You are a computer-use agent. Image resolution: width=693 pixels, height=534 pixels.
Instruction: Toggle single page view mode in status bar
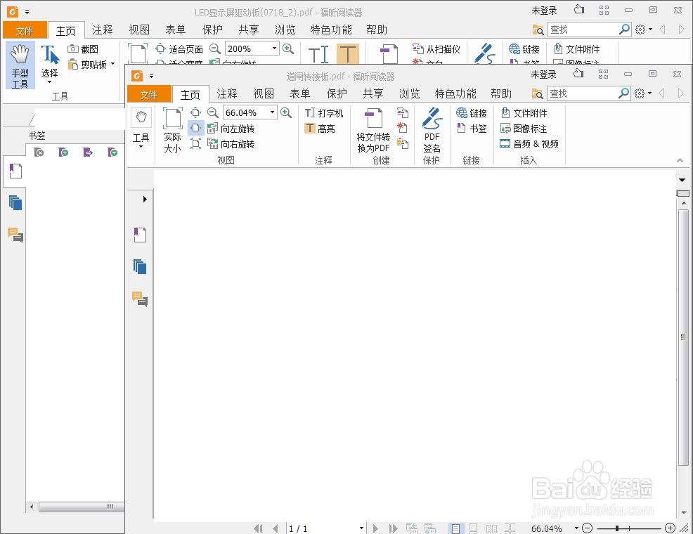456,528
